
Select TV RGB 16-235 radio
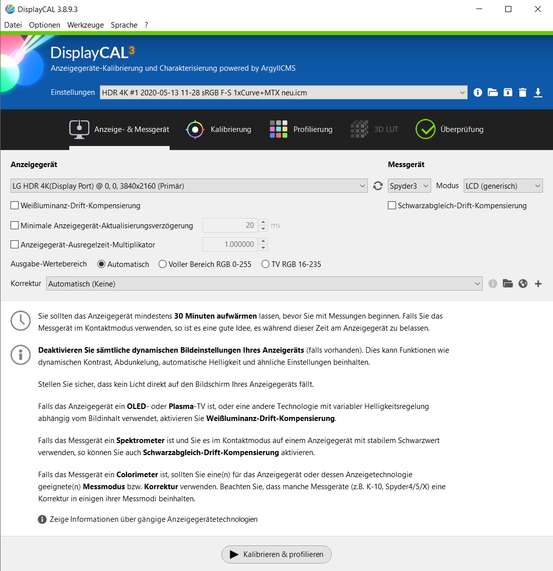pyautogui.click(x=265, y=264)
